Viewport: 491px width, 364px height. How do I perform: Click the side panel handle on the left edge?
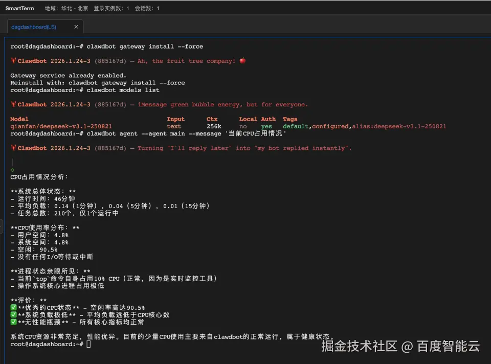point(1,226)
